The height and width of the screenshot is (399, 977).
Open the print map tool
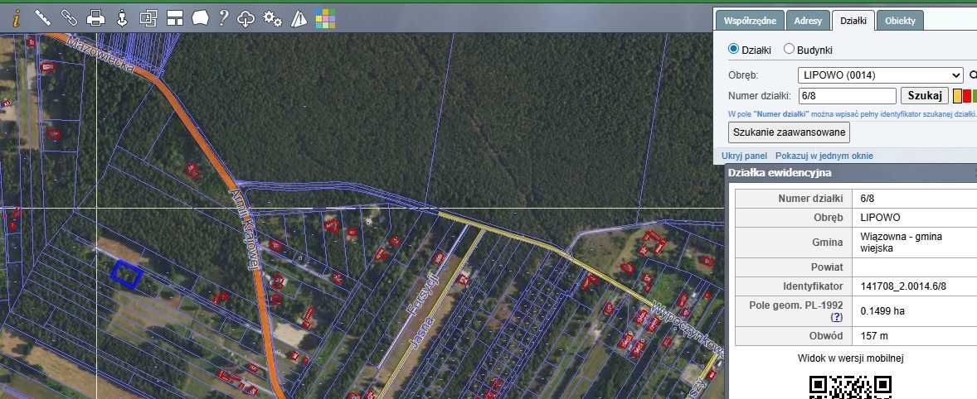point(95,19)
